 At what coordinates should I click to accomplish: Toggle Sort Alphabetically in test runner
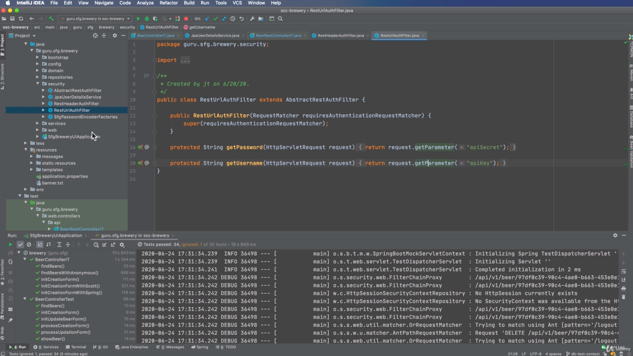pyautogui.click(x=40, y=245)
